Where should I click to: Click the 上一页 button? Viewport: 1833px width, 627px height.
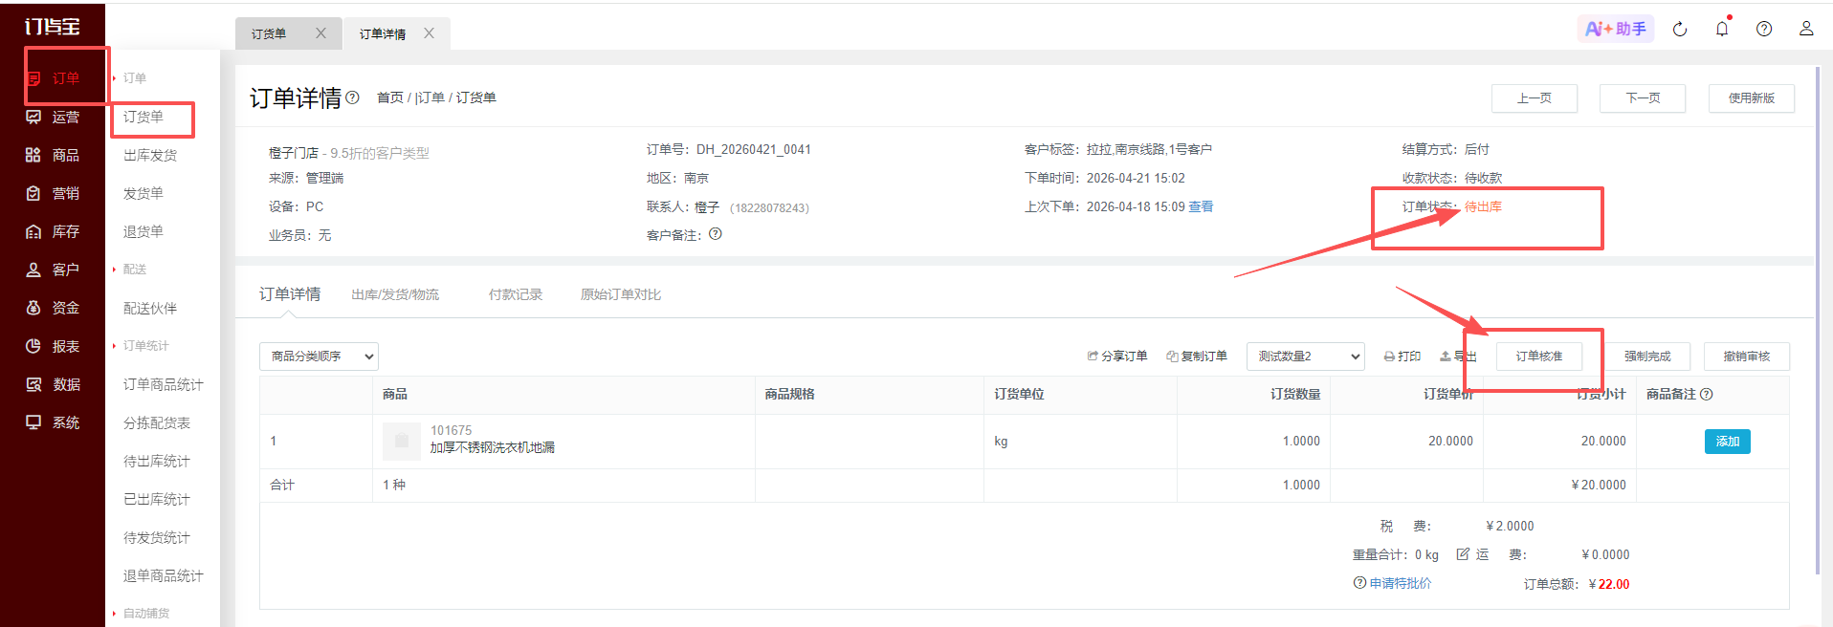1535,98
